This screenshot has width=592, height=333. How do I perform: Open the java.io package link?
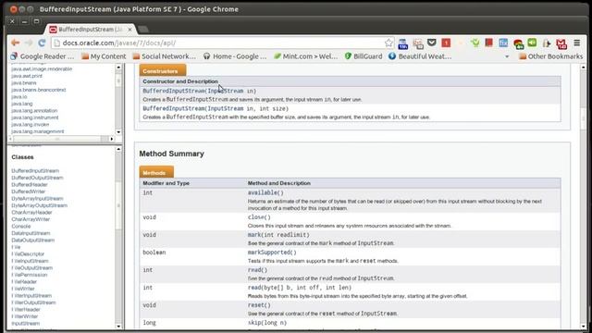(18, 96)
